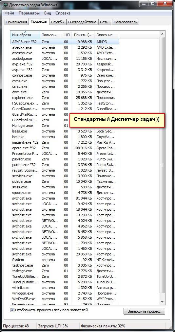Click the Проводник description cell
Image resolution: width=175 pixels, height=332 pixels.
pyautogui.click(x=106, y=98)
